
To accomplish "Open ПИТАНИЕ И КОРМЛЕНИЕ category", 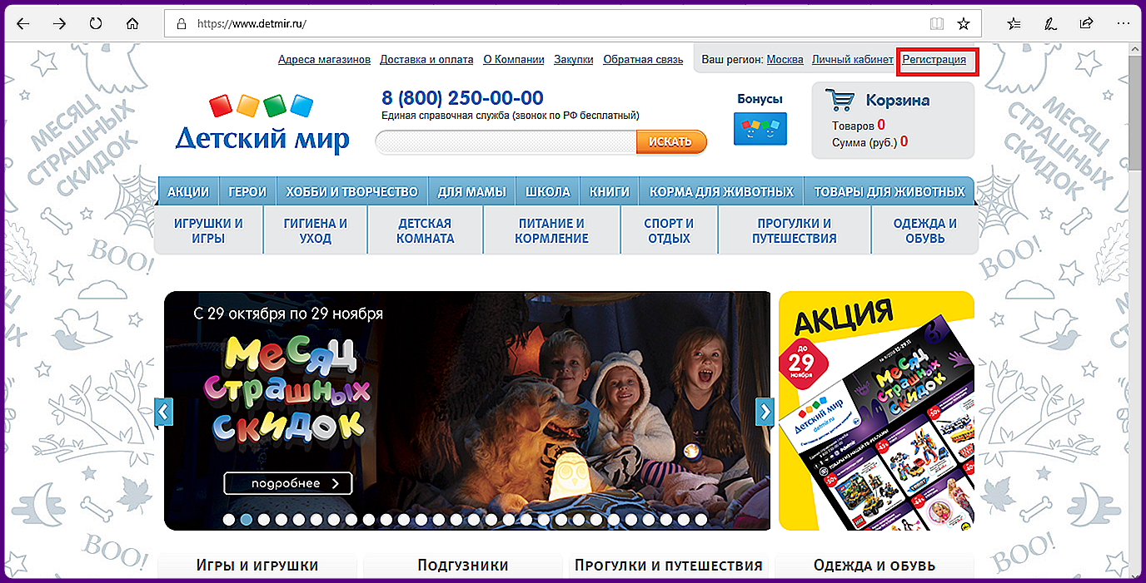I will point(551,230).
